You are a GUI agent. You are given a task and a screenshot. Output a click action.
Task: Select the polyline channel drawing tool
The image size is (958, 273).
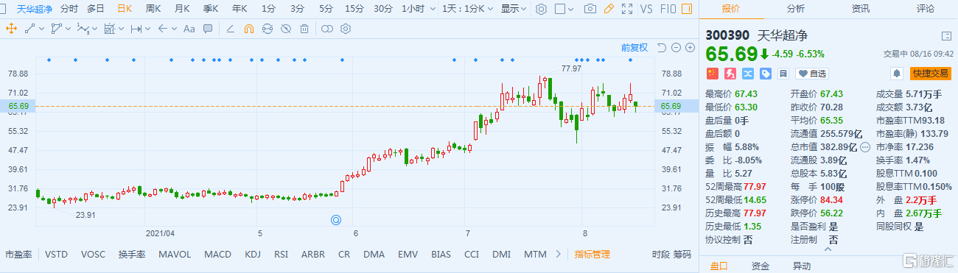[57, 29]
